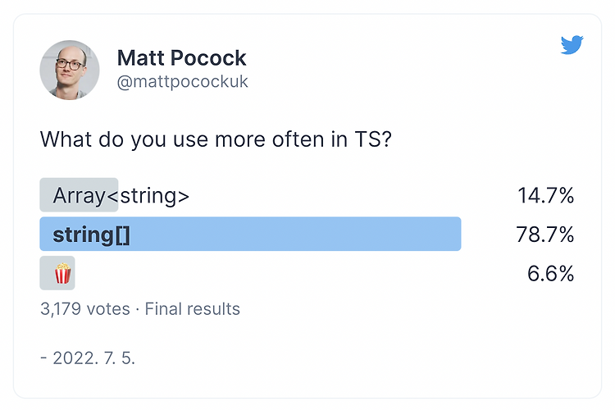615x410 pixels.
Task: Click the 78.7% result percentage
Action: tap(544, 235)
